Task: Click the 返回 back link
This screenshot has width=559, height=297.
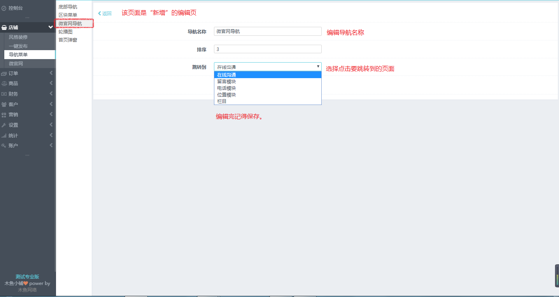Action: pyautogui.click(x=104, y=13)
